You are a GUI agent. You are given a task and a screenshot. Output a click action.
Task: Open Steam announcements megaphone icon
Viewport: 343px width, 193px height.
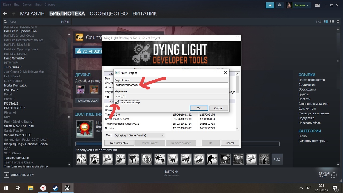point(270,5)
